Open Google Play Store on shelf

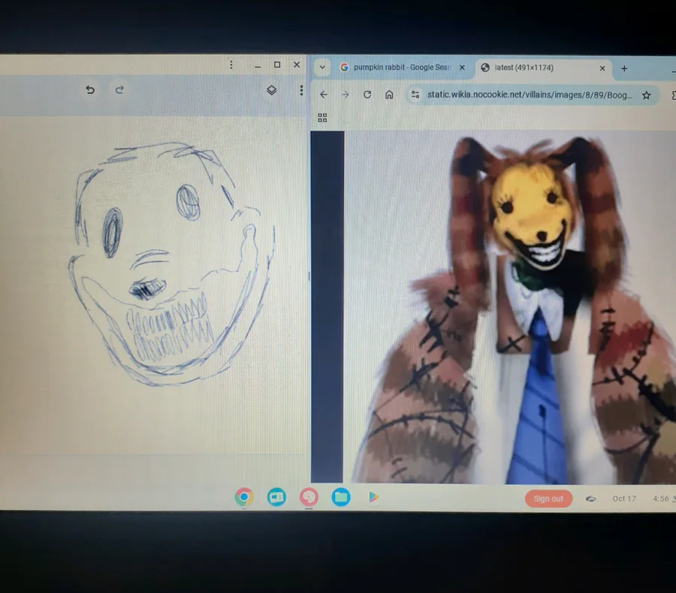pos(373,498)
